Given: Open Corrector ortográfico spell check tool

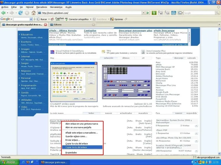Looking at the screenshot, I should click(77, 19).
